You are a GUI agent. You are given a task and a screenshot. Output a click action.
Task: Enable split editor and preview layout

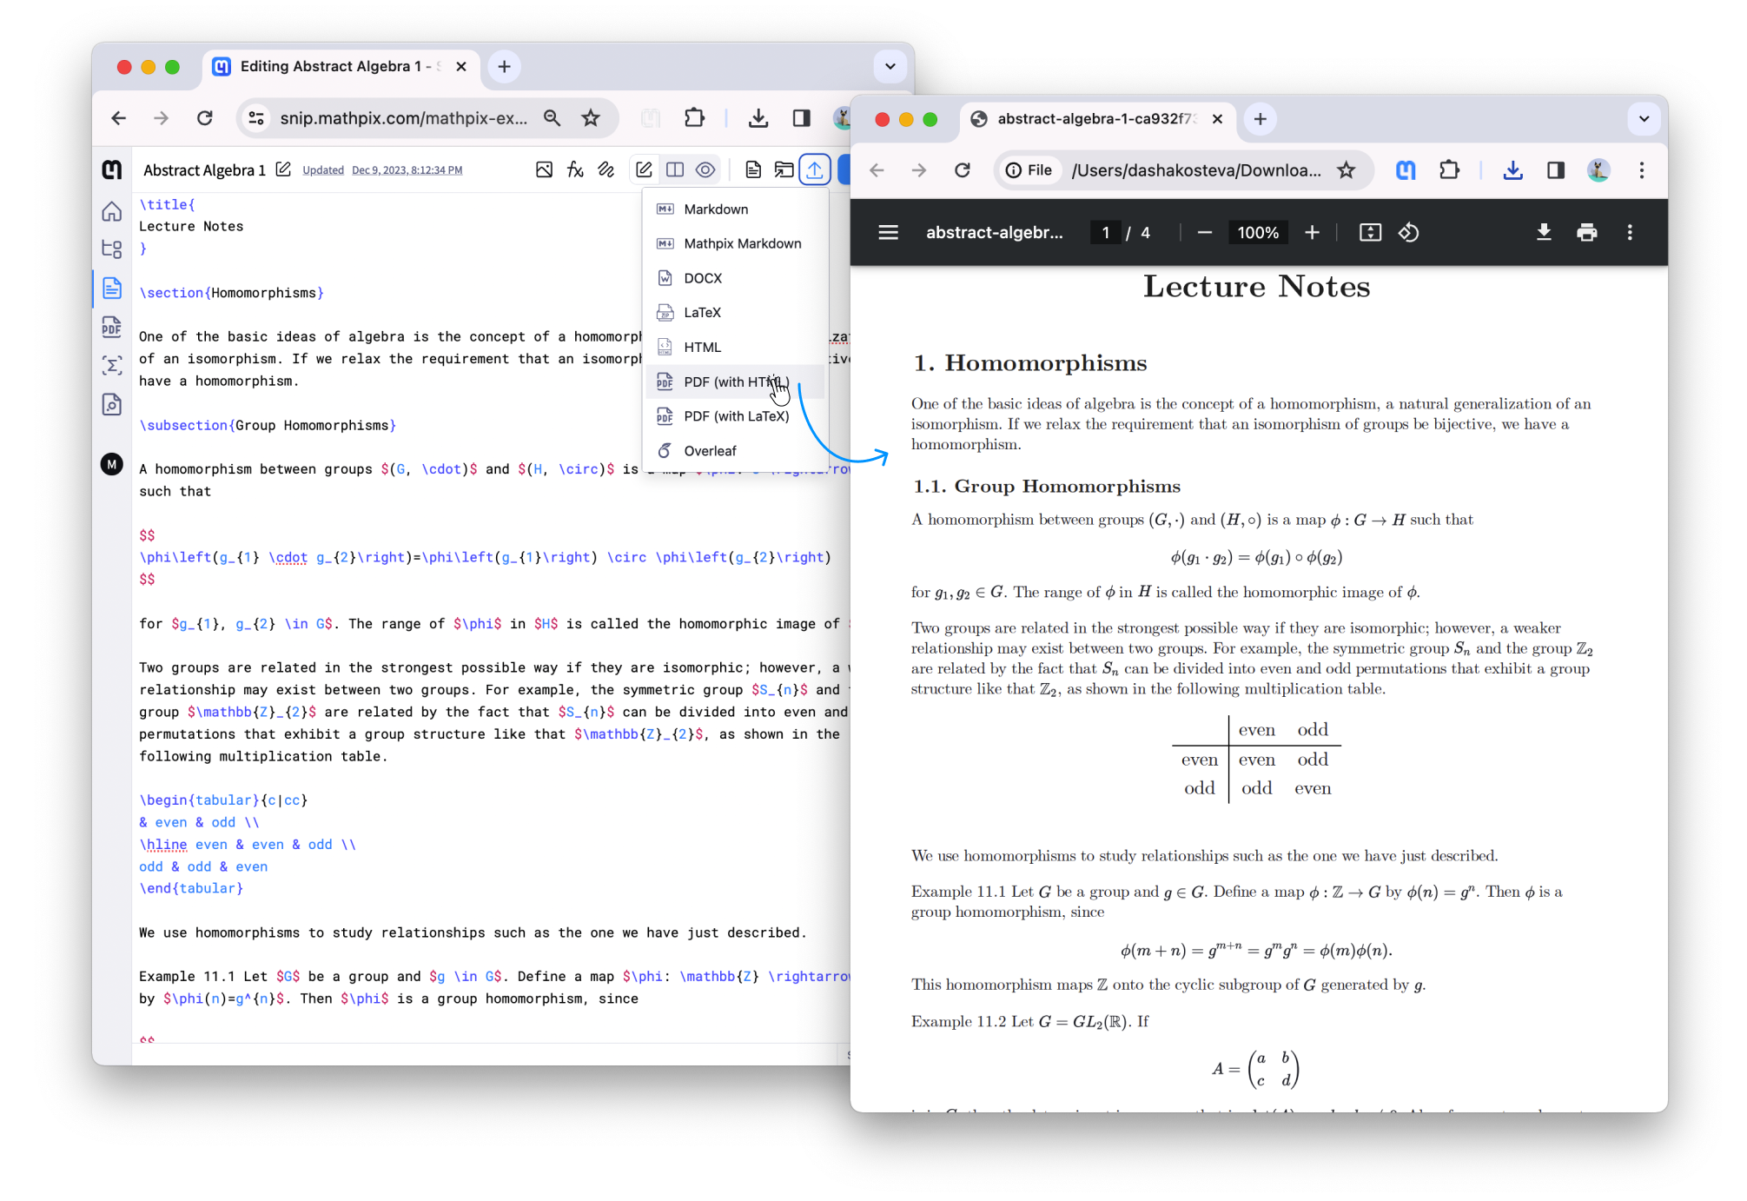point(675,169)
